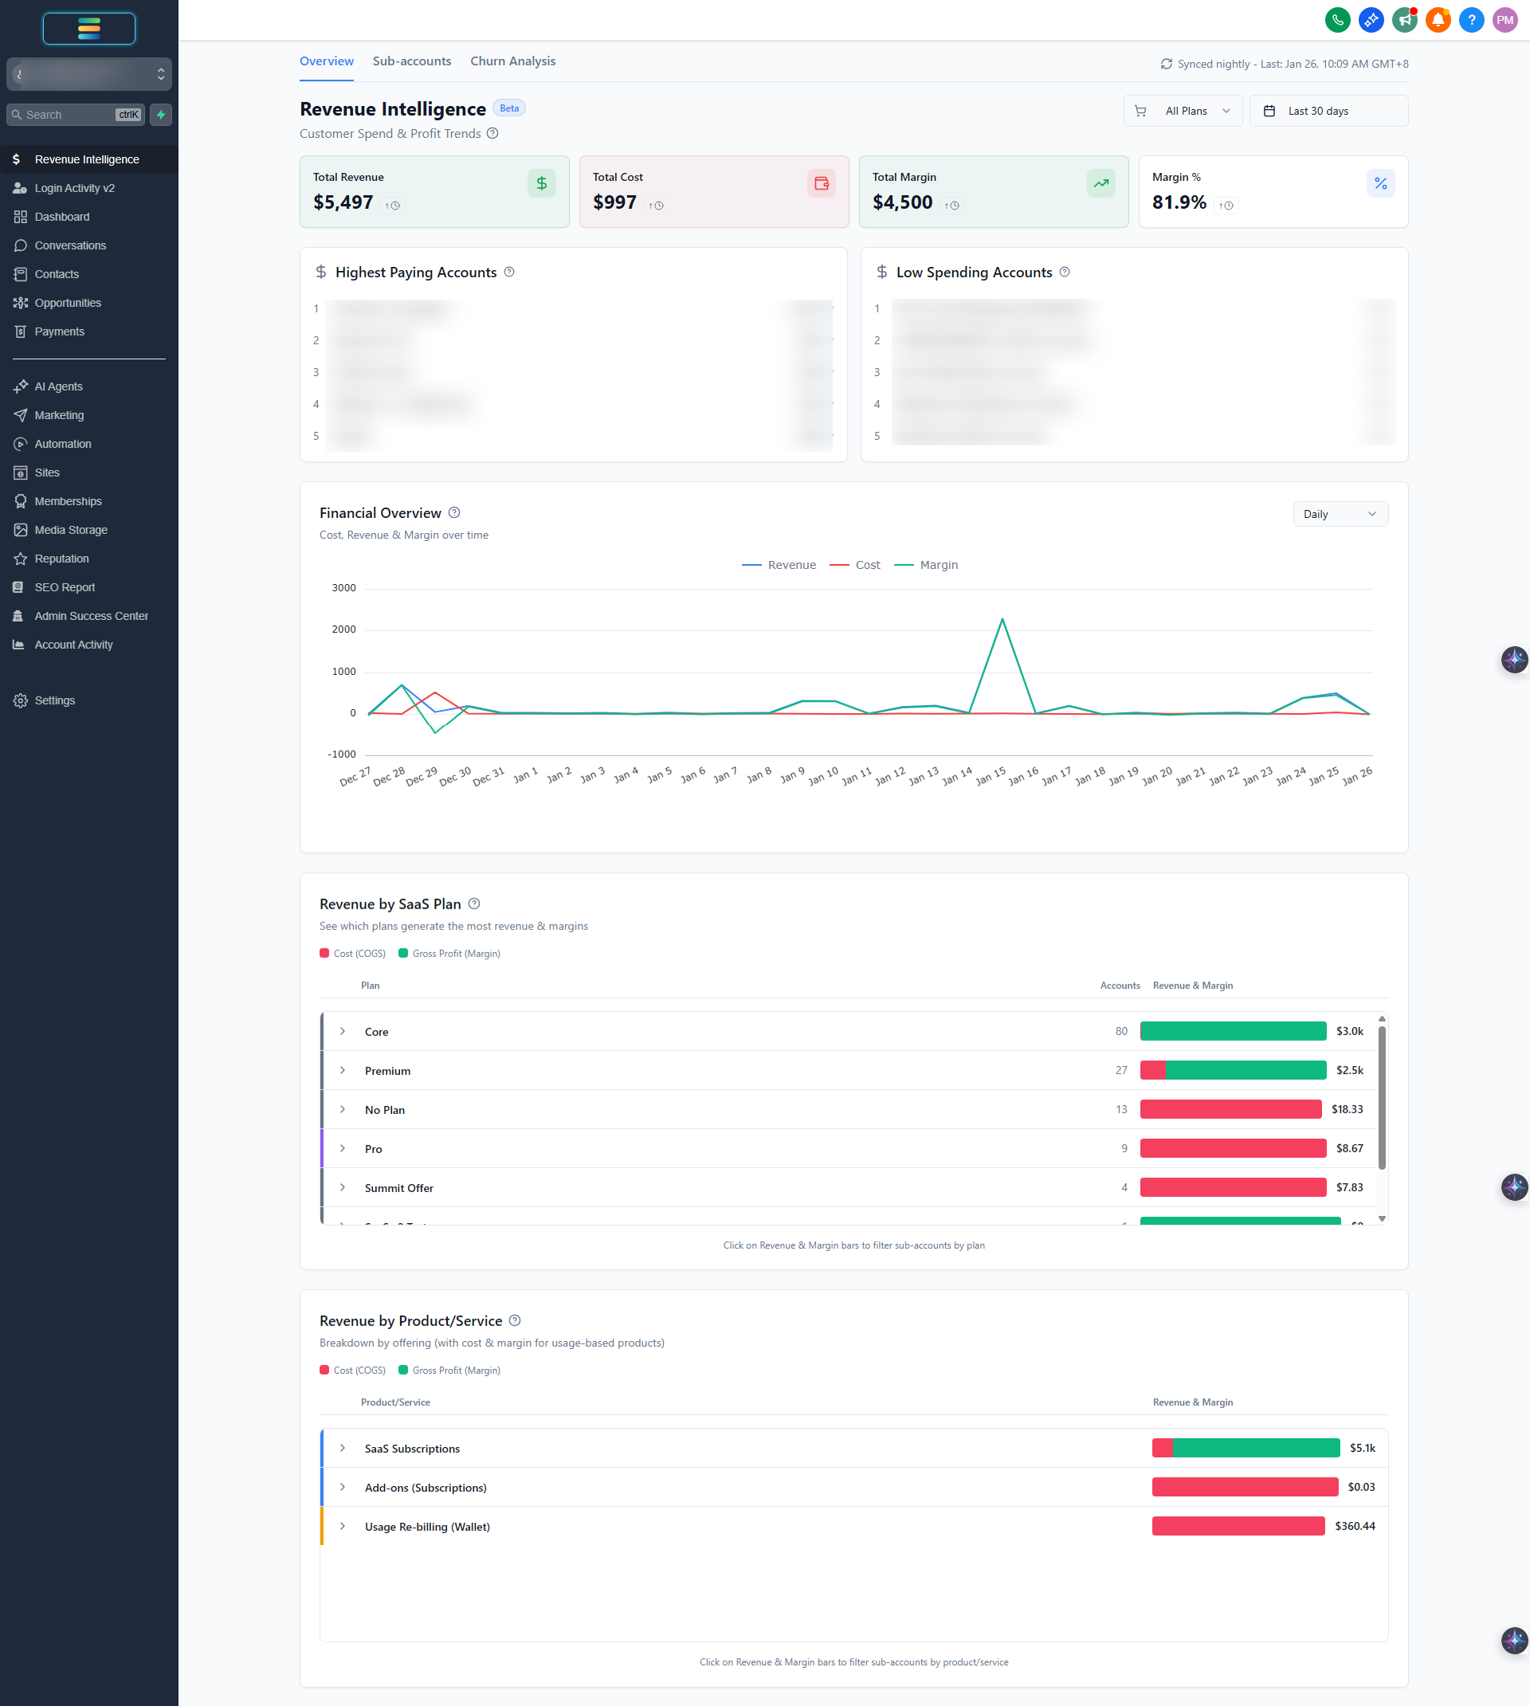Click the Highest Paying Accounts info icon
The image size is (1530, 1706).
point(508,273)
